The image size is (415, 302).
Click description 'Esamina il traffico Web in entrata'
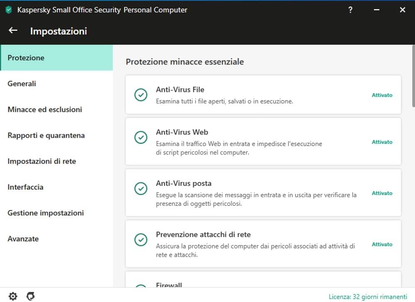point(239,148)
